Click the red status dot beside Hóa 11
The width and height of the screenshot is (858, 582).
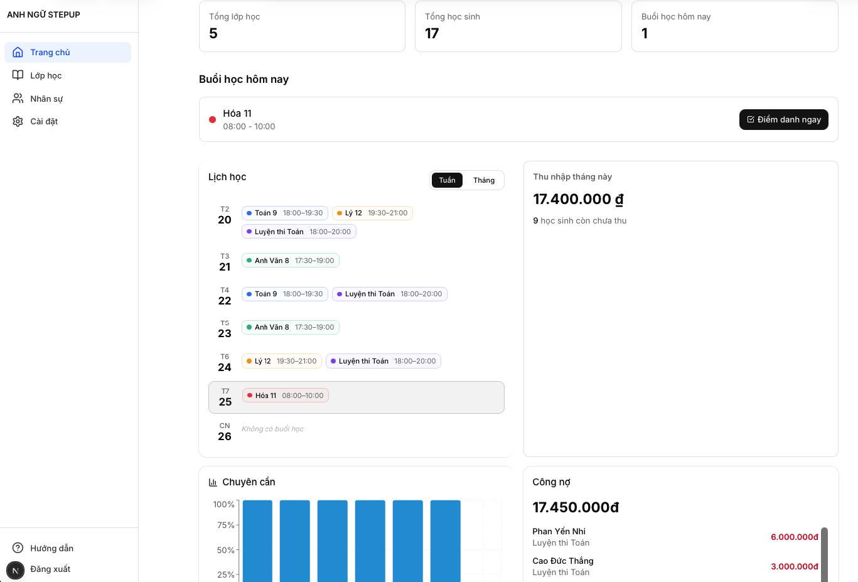[212, 119]
